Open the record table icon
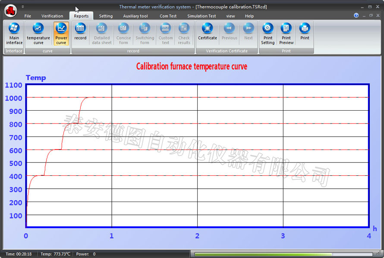The image size is (384, 258). (80, 34)
